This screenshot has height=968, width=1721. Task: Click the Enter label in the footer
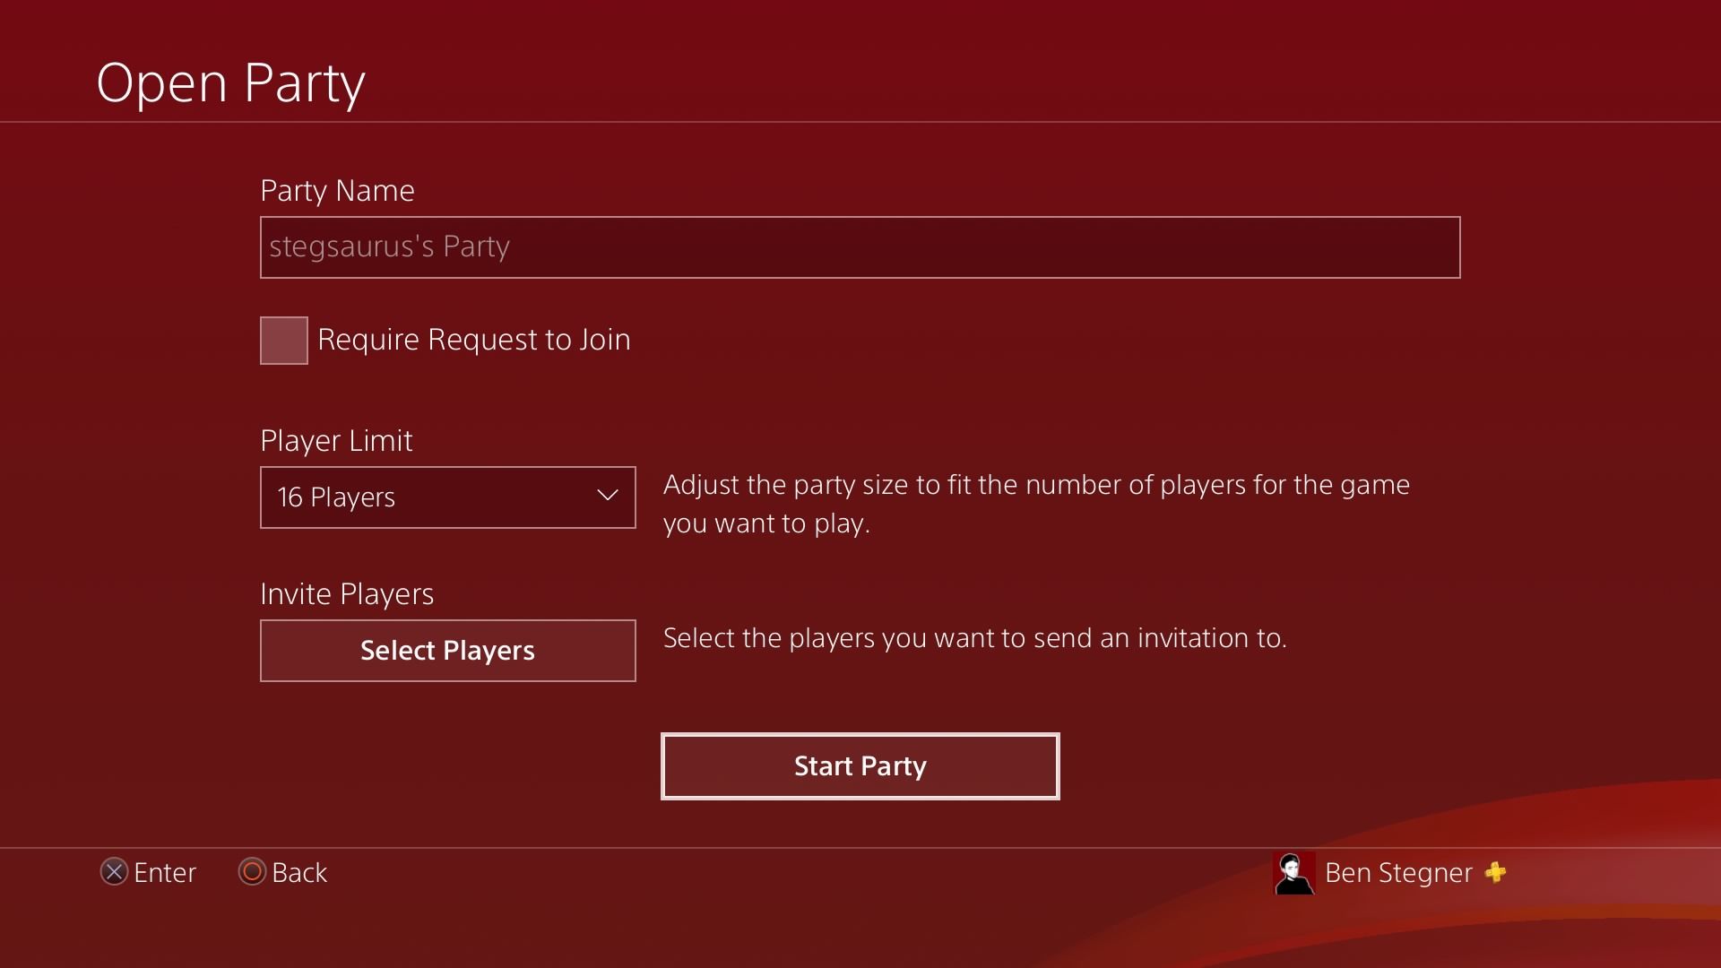(165, 872)
